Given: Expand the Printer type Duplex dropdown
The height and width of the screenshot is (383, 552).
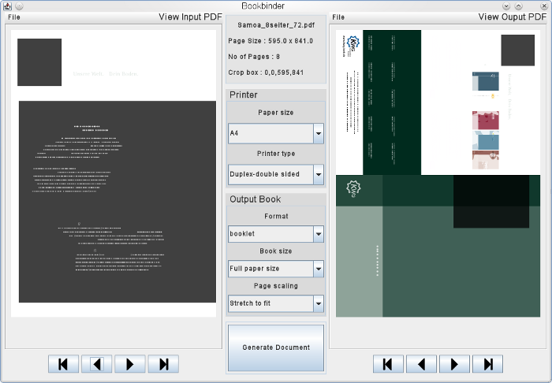Looking at the screenshot, I should tap(276, 174).
